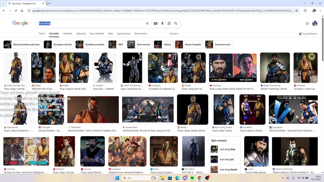Reload the page

click(16, 11)
